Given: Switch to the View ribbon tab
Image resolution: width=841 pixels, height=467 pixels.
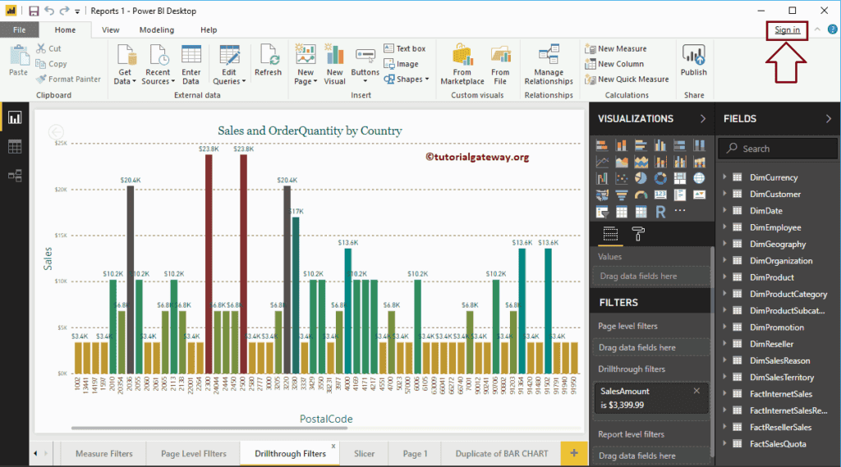Looking at the screenshot, I should [111, 30].
